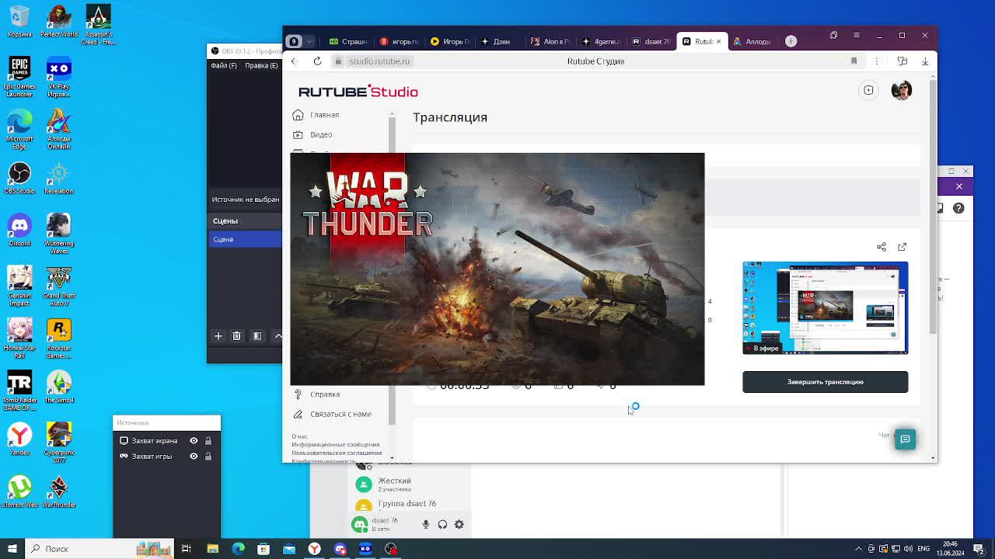Image resolution: width=995 pixels, height=559 pixels.
Task: Open the Файл menu in OBS
Action: point(224,65)
